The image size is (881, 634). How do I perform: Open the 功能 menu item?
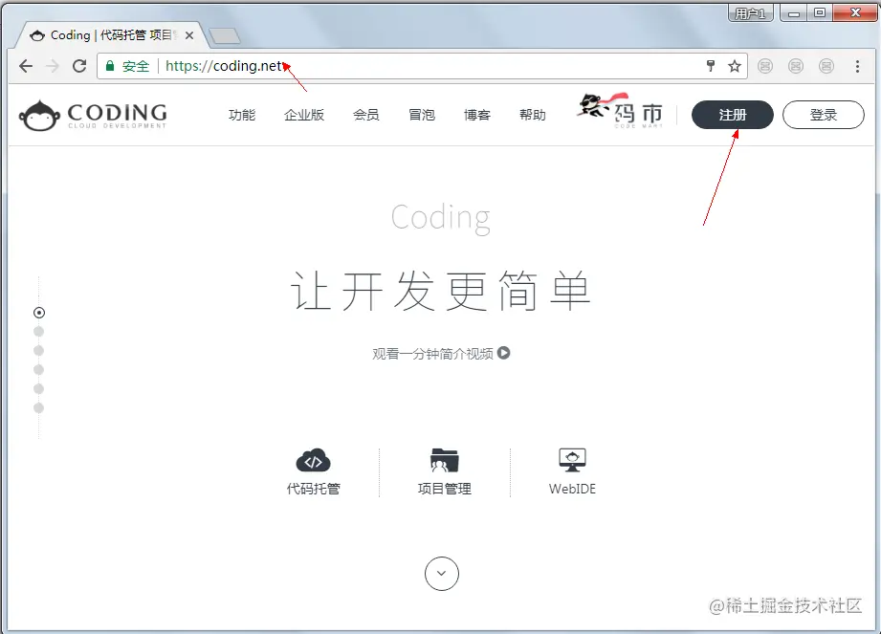point(242,115)
